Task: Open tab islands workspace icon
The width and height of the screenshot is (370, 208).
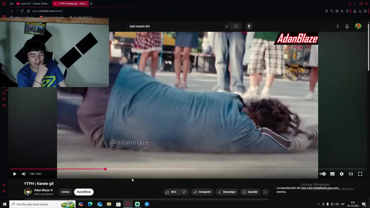Action: pos(12,3)
